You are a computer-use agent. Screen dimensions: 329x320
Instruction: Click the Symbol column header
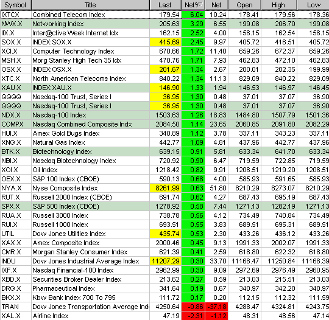[16, 5]
